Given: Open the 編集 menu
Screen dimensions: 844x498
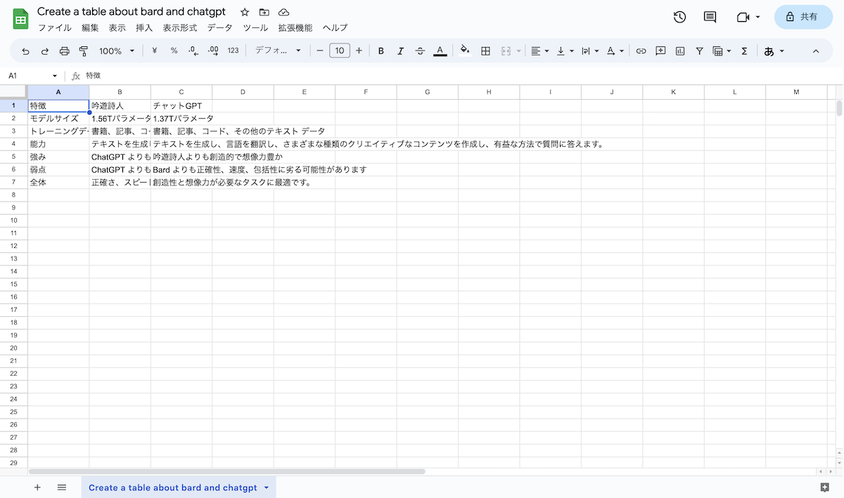Looking at the screenshot, I should (90, 28).
